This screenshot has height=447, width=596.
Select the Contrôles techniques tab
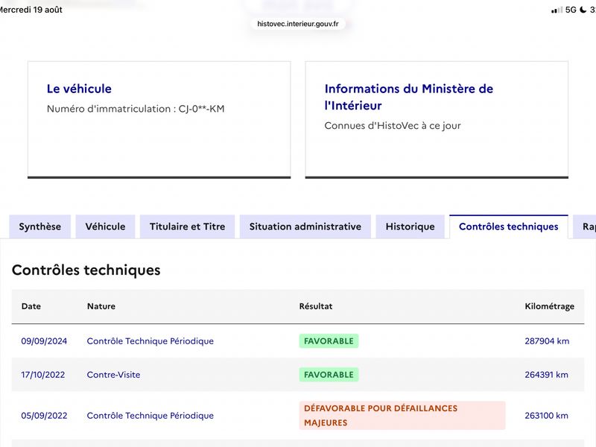point(509,226)
